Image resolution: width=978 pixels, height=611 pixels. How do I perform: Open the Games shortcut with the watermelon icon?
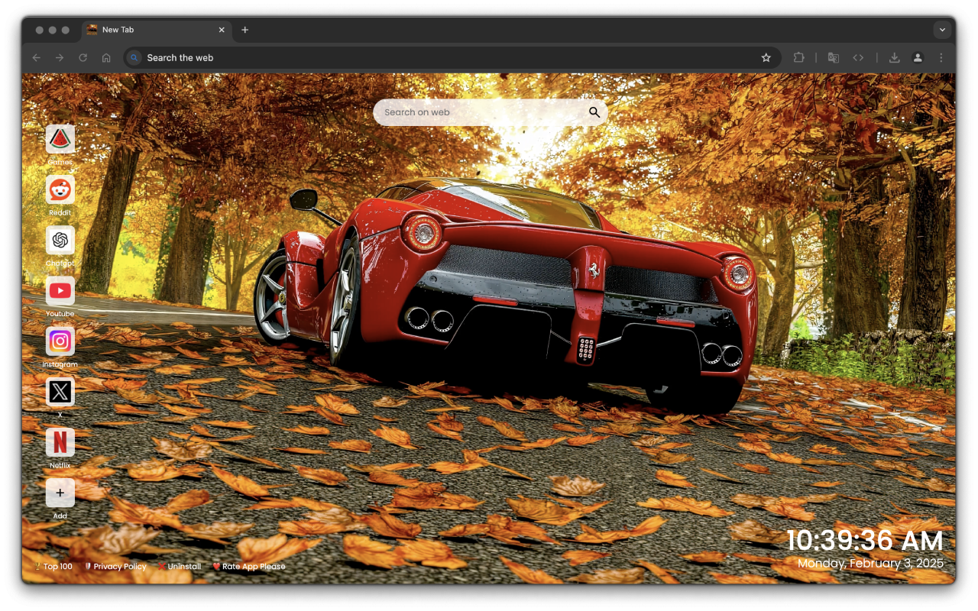[x=60, y=139]
